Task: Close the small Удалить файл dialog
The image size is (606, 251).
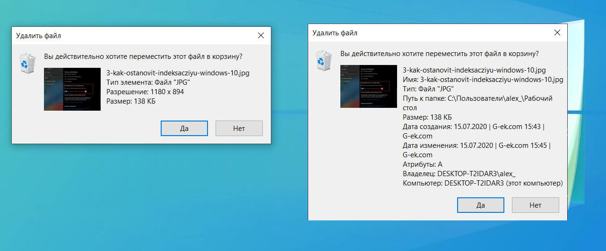Action: (260, 35)
